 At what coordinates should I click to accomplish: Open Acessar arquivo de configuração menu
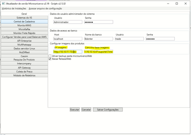point(45,8)
